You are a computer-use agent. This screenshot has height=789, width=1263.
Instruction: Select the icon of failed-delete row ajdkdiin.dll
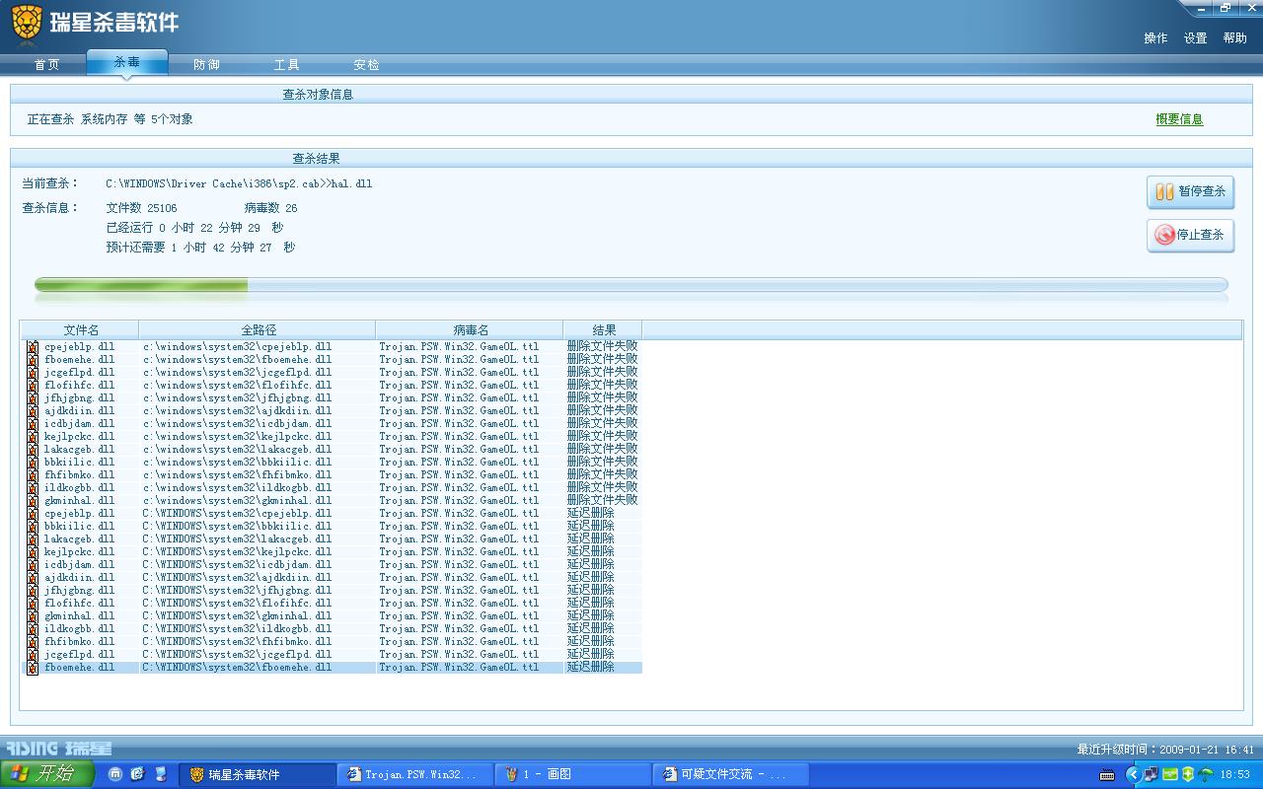coord(33,411)
